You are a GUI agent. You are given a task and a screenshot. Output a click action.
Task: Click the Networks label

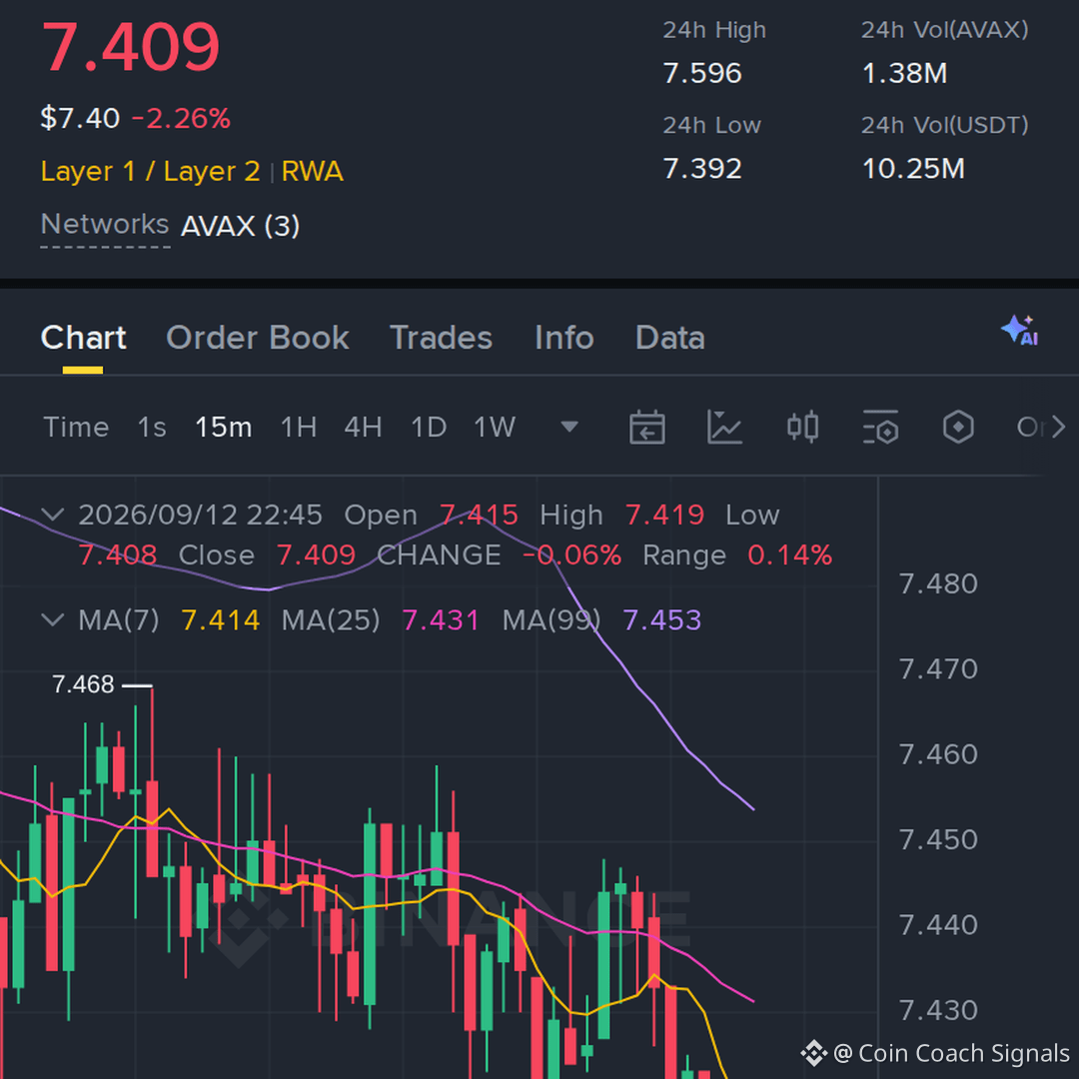[x=105, y=225]
